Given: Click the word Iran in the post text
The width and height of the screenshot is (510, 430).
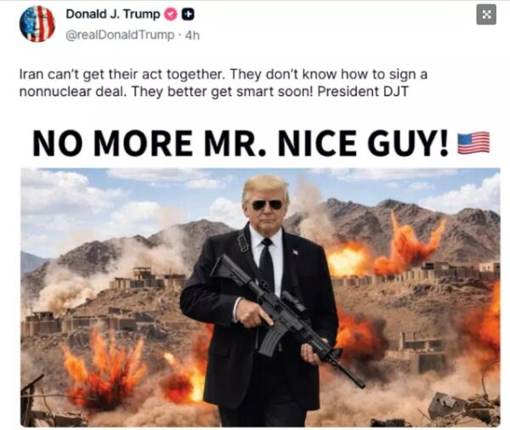Looking at the screenshot, I should click(31, 75).
